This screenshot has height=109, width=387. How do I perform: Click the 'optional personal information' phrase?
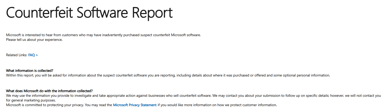(307, 75)
